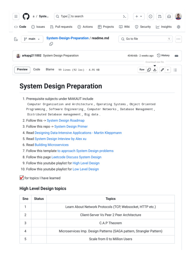Click the Raw button
194x259 pixels.
click(x=142, y=70)
